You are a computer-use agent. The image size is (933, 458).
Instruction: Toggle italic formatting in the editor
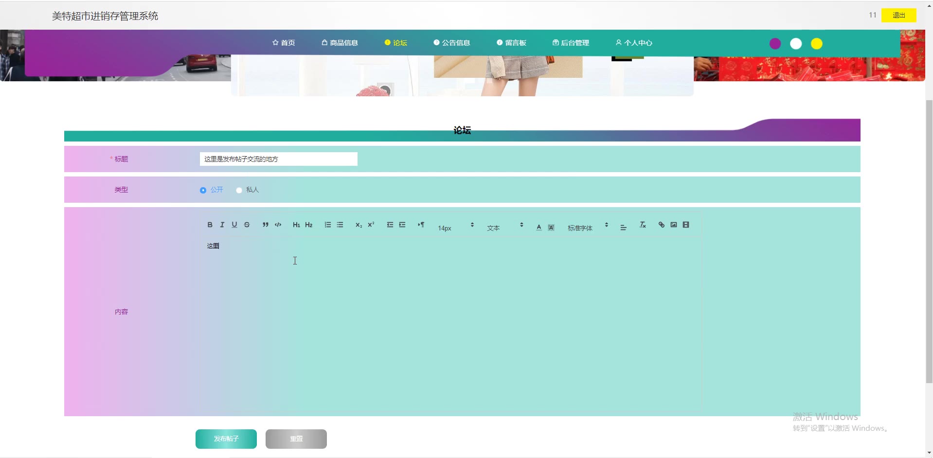tap(222, 225)
